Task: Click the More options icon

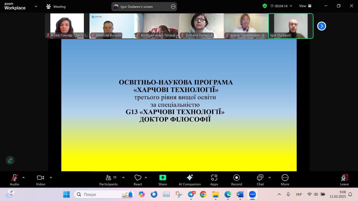Action: (x=285, y=180)
